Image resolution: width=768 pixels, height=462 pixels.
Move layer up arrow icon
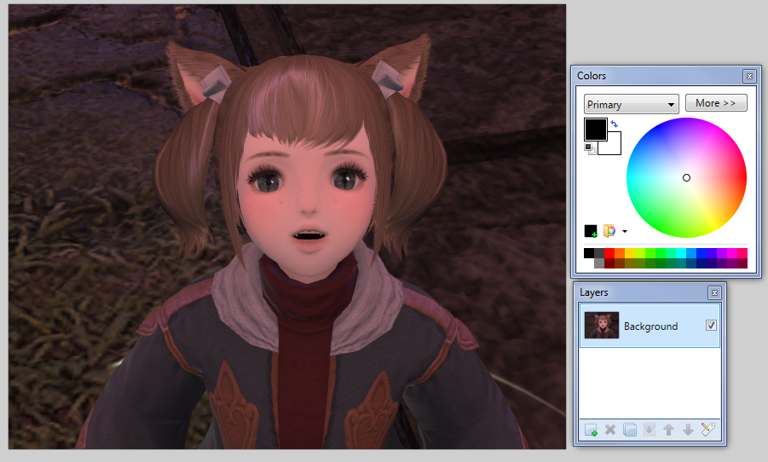point(668,430)
